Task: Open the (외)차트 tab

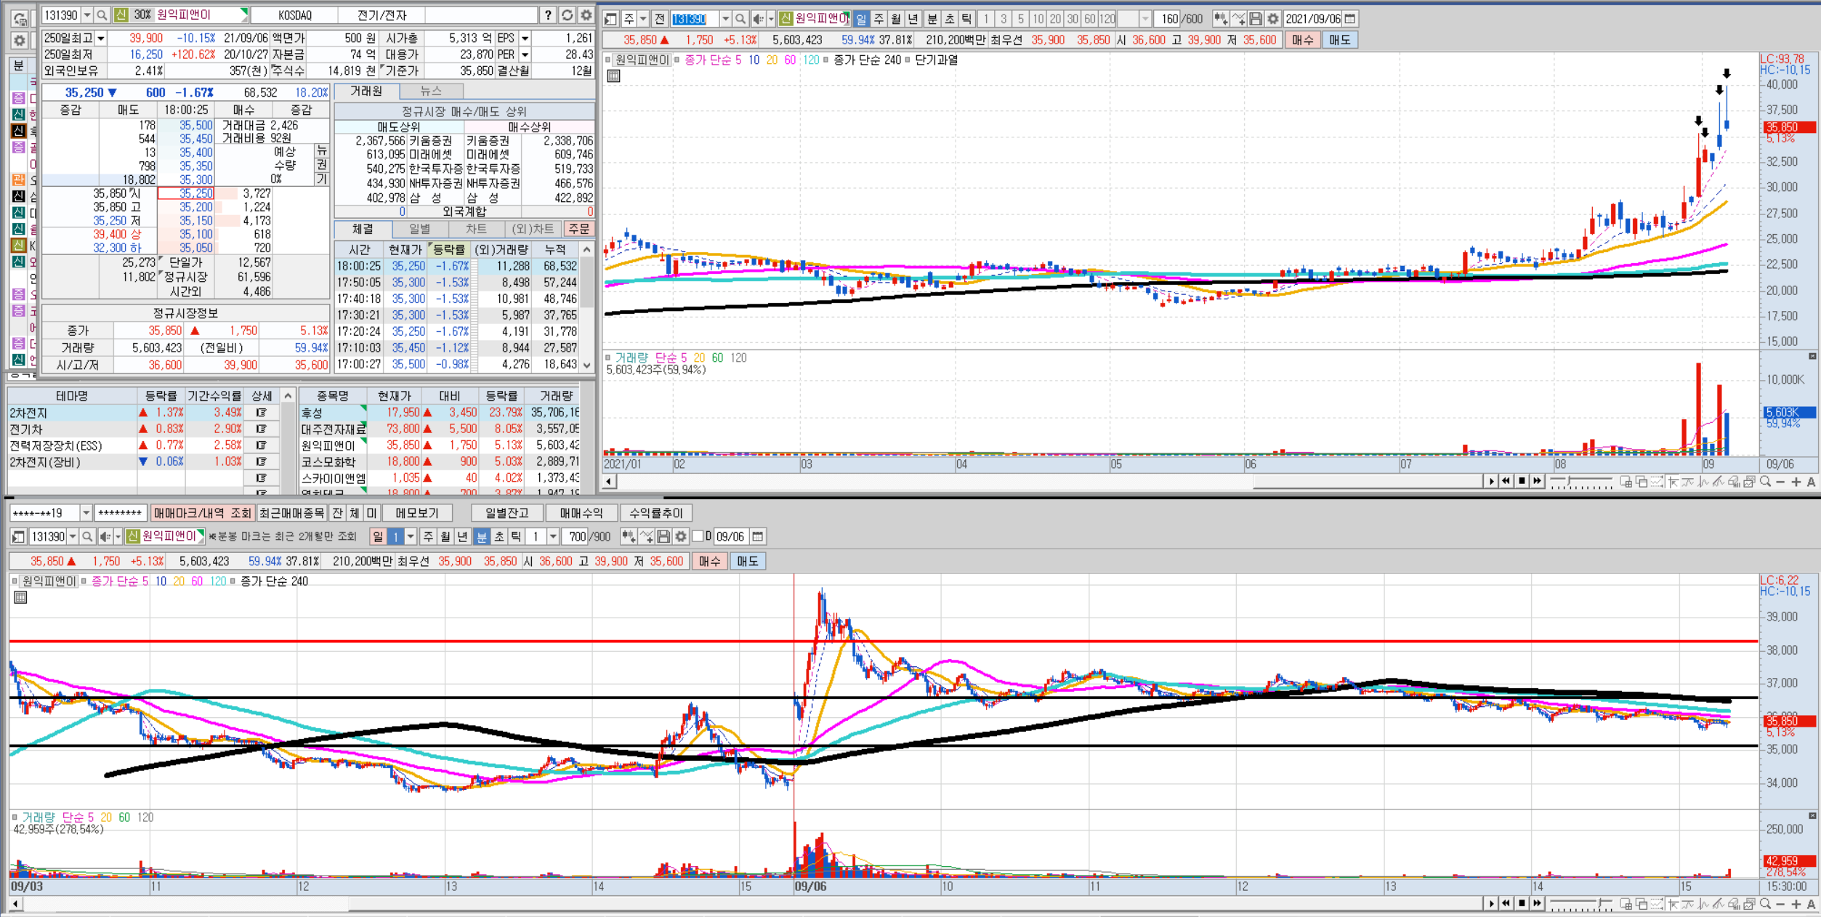Action: 533,229
